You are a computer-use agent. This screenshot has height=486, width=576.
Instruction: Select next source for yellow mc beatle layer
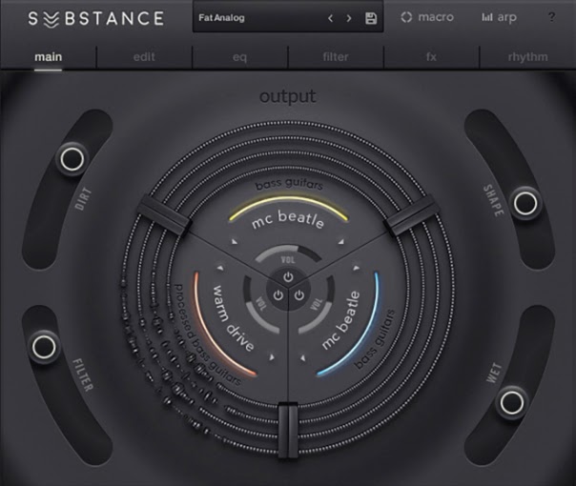[341, 241]
